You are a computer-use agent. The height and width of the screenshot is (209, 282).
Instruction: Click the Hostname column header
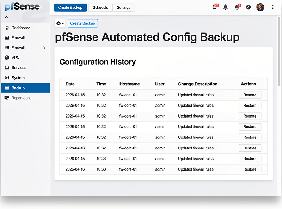tap(129, 84)
